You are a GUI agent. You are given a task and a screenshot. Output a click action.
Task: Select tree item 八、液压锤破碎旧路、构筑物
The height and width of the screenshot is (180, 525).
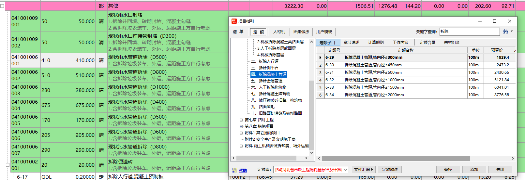tap(277, 100)
